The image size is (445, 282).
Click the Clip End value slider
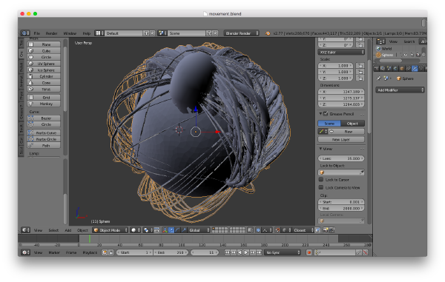[x=341, y=209]
